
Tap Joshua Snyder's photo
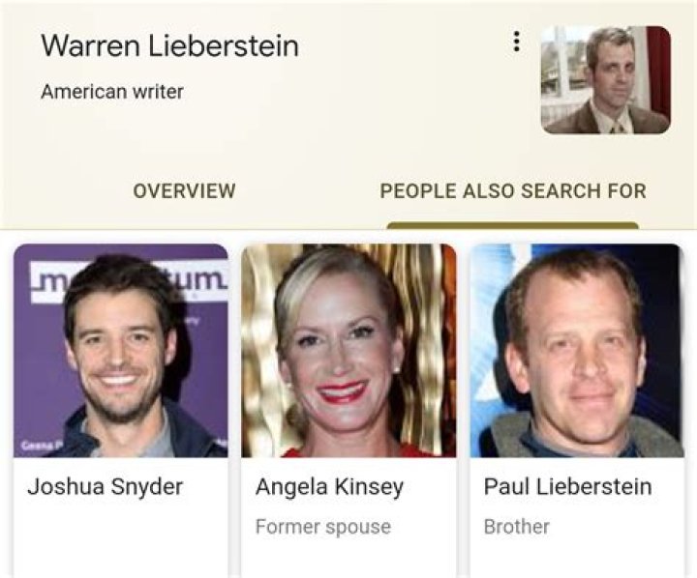pyautogui.click(x=121, y=350)
